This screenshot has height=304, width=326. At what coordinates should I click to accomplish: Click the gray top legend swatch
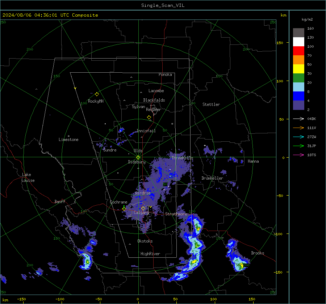pyautogui.click(x=298, y=33)
